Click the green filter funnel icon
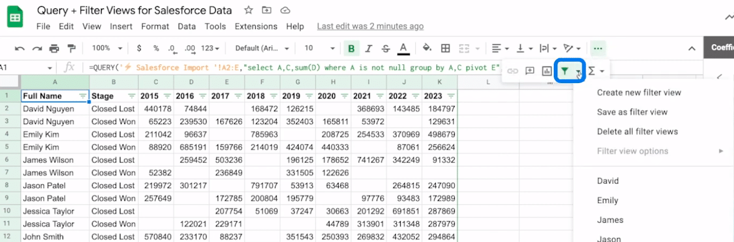The width and height of the screenshot is (734, 242). point(564,71)
